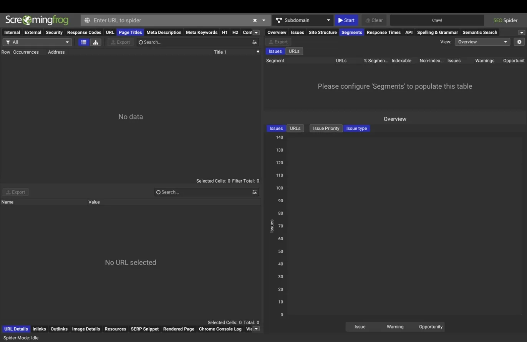
Task: Open the Response Times tab
Action: tap(384, 33)
